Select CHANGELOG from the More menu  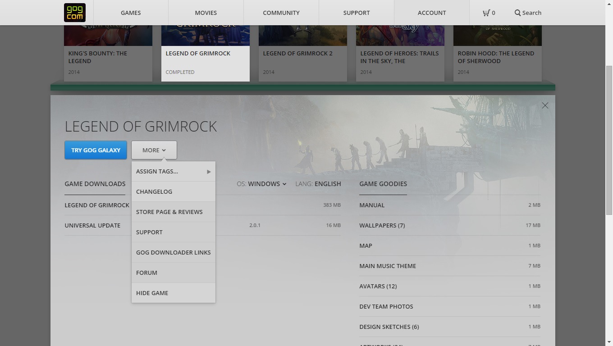pyautogui.click(x=174, y=191)
